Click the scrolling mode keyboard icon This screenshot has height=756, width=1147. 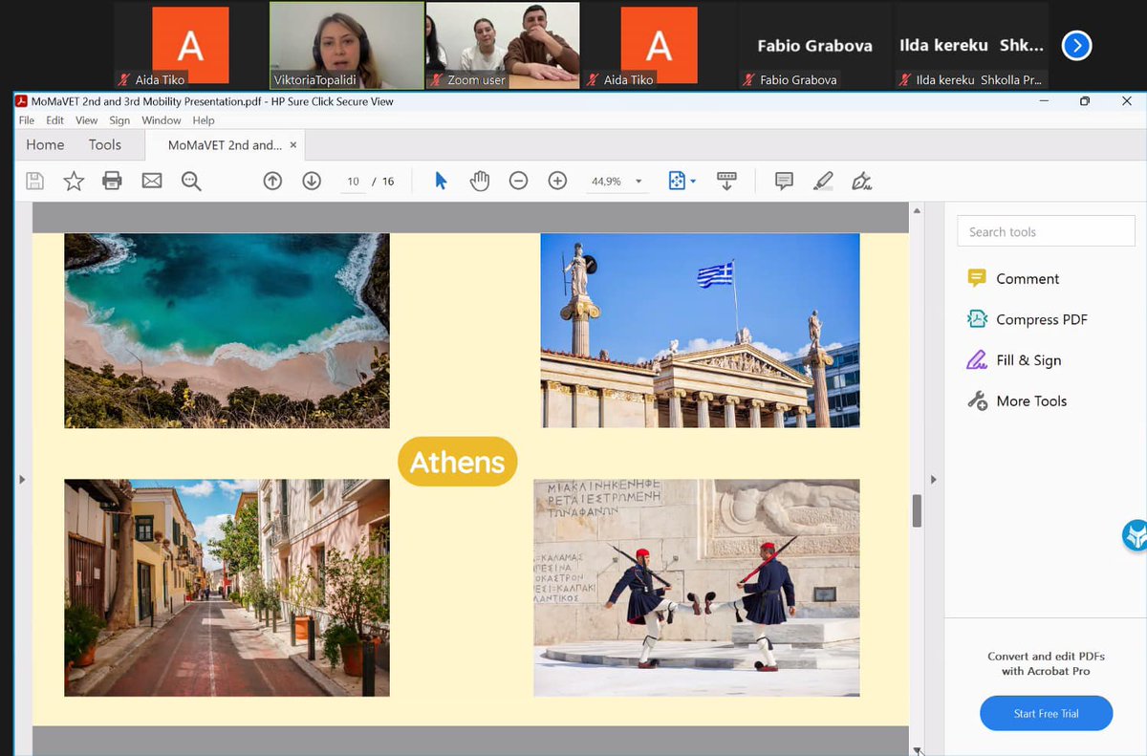726,181
